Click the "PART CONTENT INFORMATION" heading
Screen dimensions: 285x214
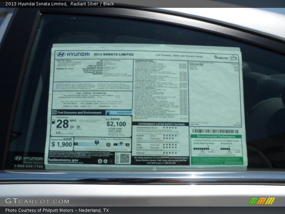[x=91, y=93]
